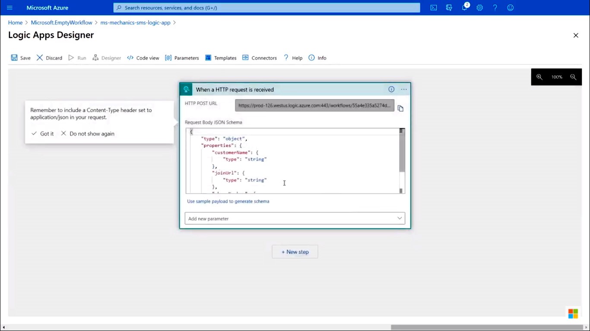This screenshot has height=331, width=590.
Task: Click the "joinUrl" schema line
Action: tap(228, 173)
